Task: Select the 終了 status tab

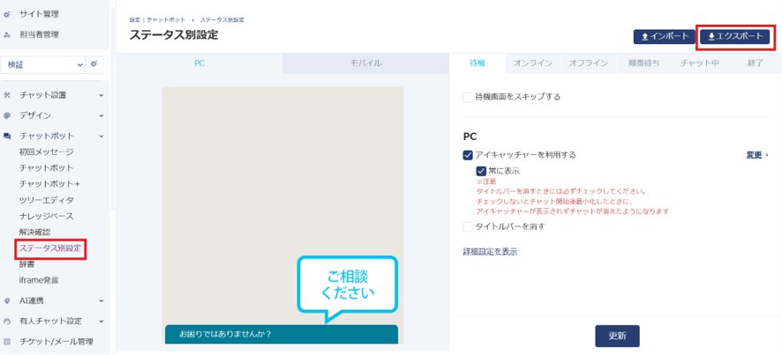Action: pyautogui.click(x=755, y=63)
